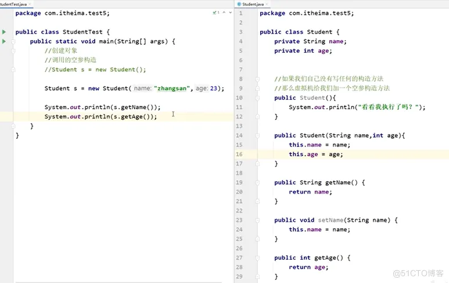Collapse the main method fold marker
Viewport: 449px width, 283px height.
(x=13, y=41)
